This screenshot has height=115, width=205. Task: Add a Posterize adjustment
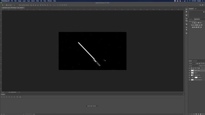195,27
